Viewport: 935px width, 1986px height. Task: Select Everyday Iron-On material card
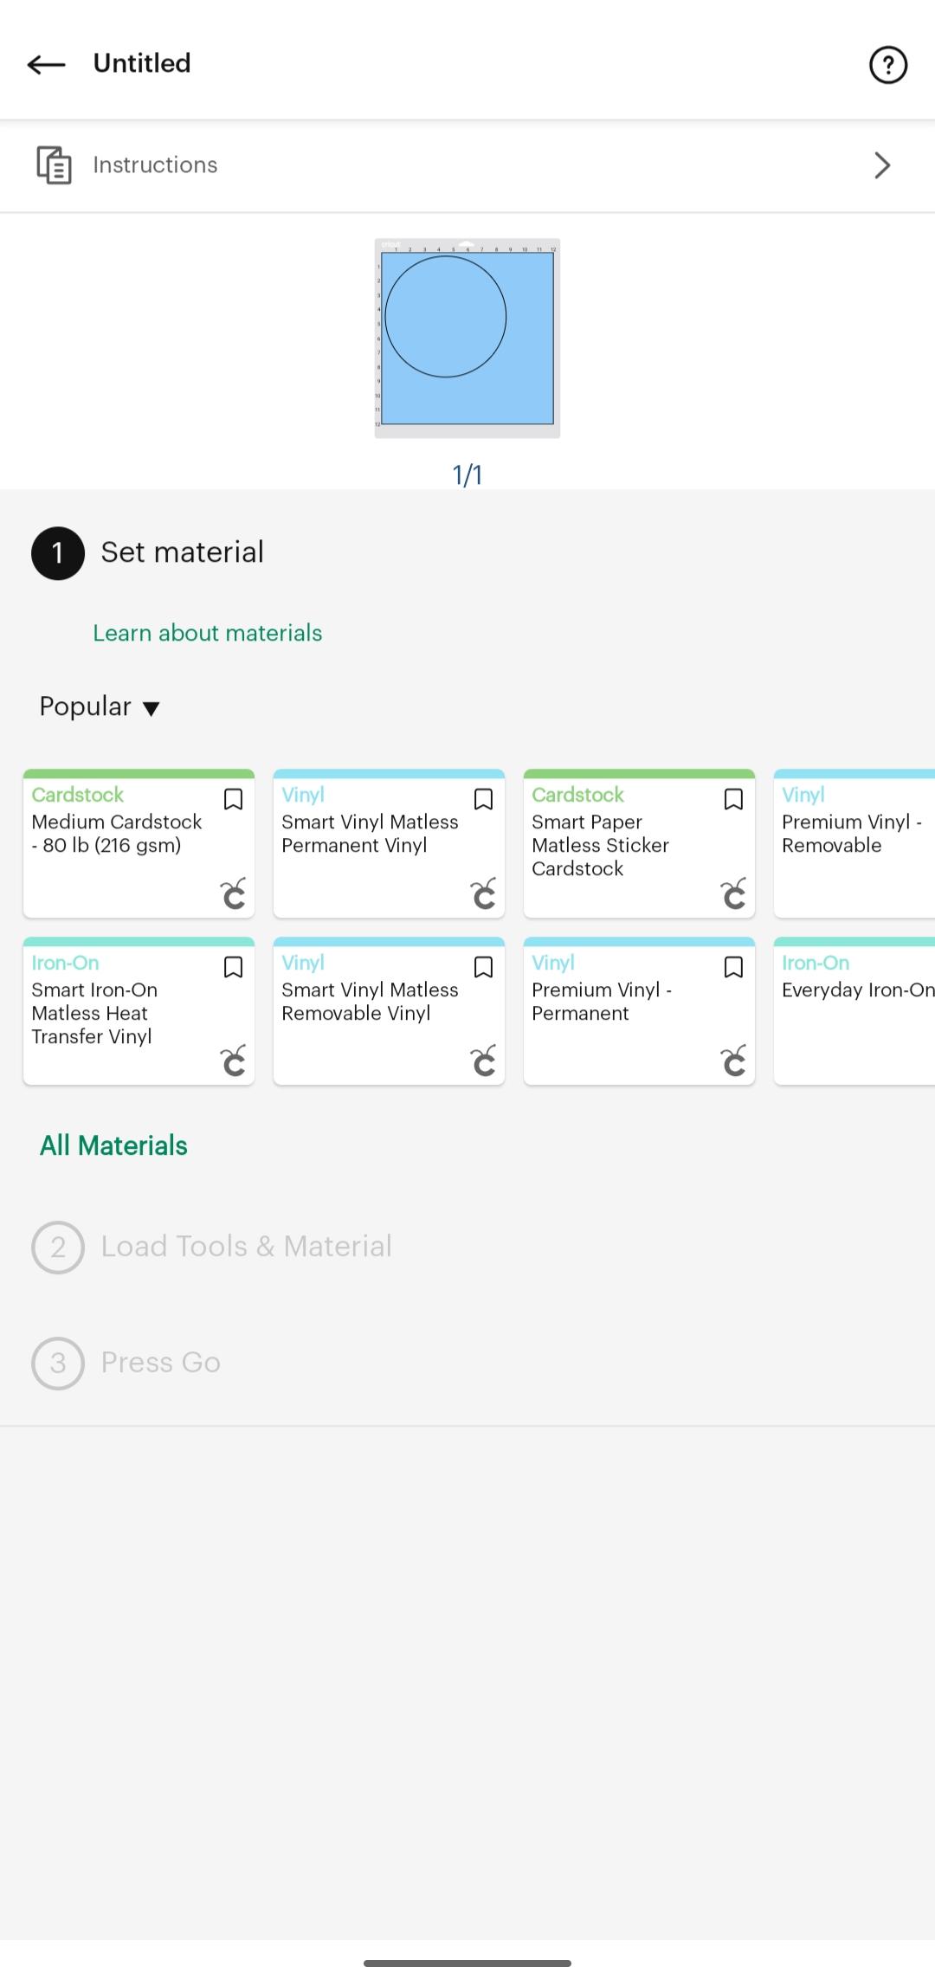(x=854, y=1011)
